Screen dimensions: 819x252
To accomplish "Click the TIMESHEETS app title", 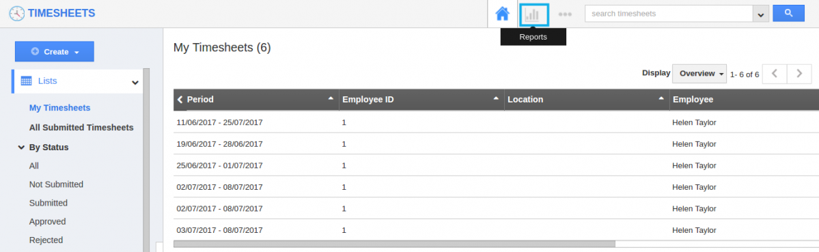I will pos(61,14).
